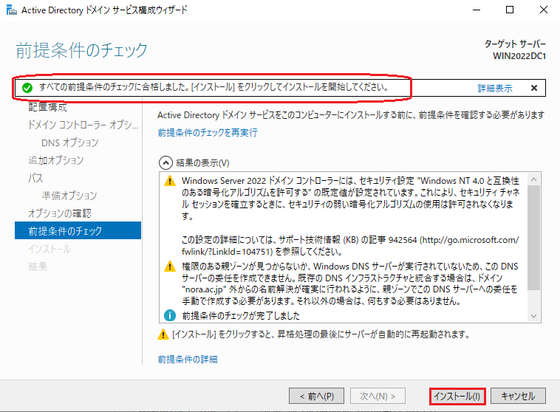Select 準備オプション step in sidebar
The height and width of the screenshot is (412, 560).
69,196
